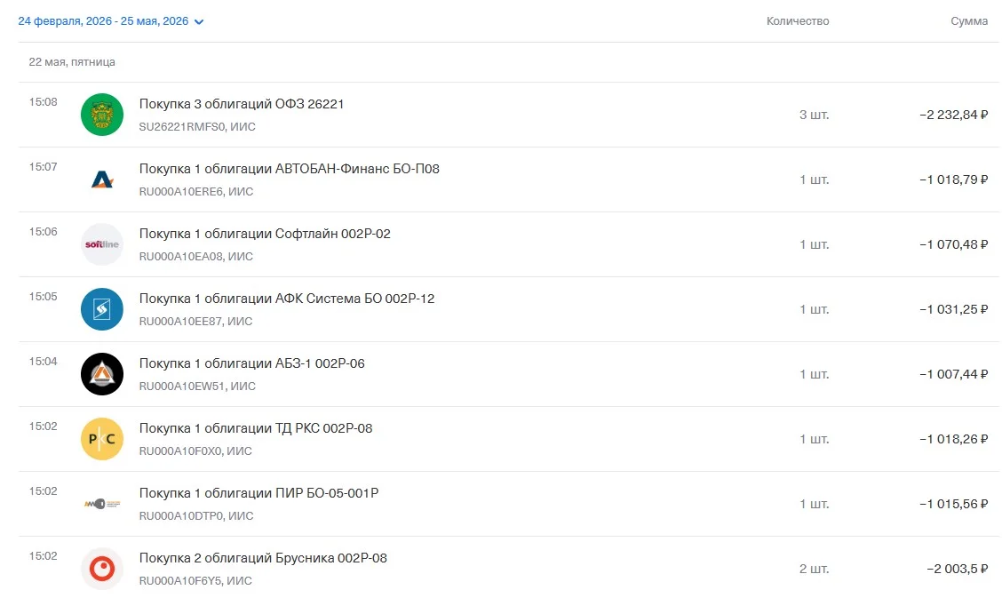Open the Брусника 002Р-08 purchase entry
This screenshot has width=1002, height=598.
[x=509, y=568]
